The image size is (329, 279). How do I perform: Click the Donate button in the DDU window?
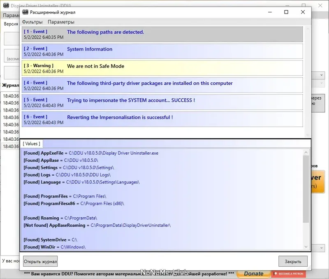tap(253, 274)
